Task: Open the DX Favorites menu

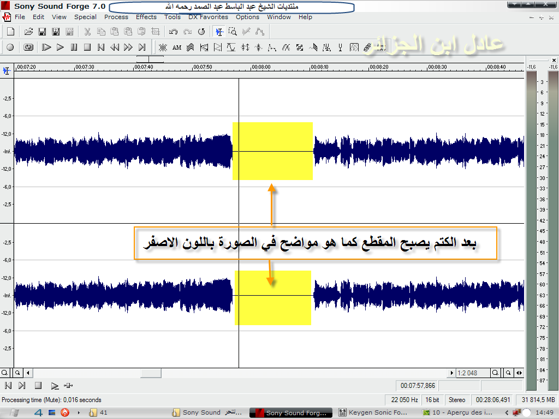Action: [x=208, y=17]
